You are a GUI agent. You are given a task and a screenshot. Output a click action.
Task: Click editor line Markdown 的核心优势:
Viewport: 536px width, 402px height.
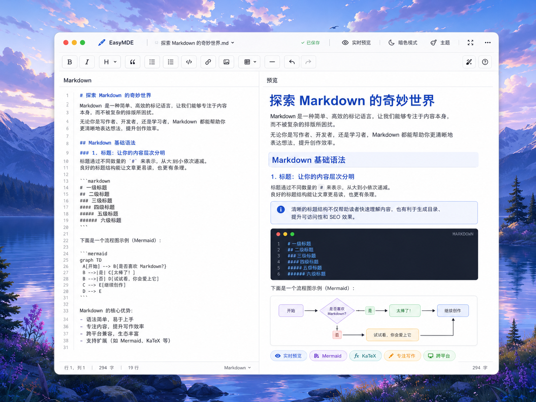coord(106,311)
